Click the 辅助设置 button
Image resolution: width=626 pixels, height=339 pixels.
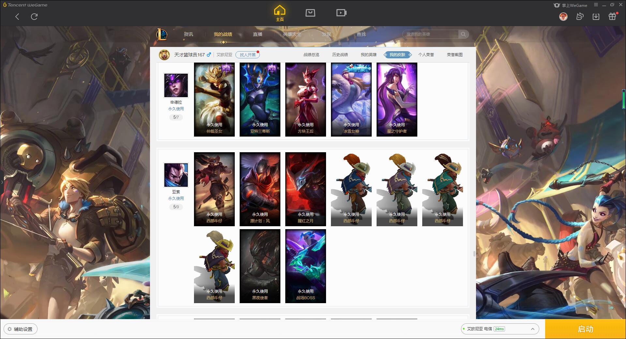(21, 329)
